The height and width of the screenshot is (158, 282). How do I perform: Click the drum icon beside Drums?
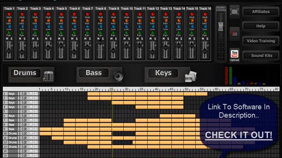pyautogui.click(x=48, y=76)
